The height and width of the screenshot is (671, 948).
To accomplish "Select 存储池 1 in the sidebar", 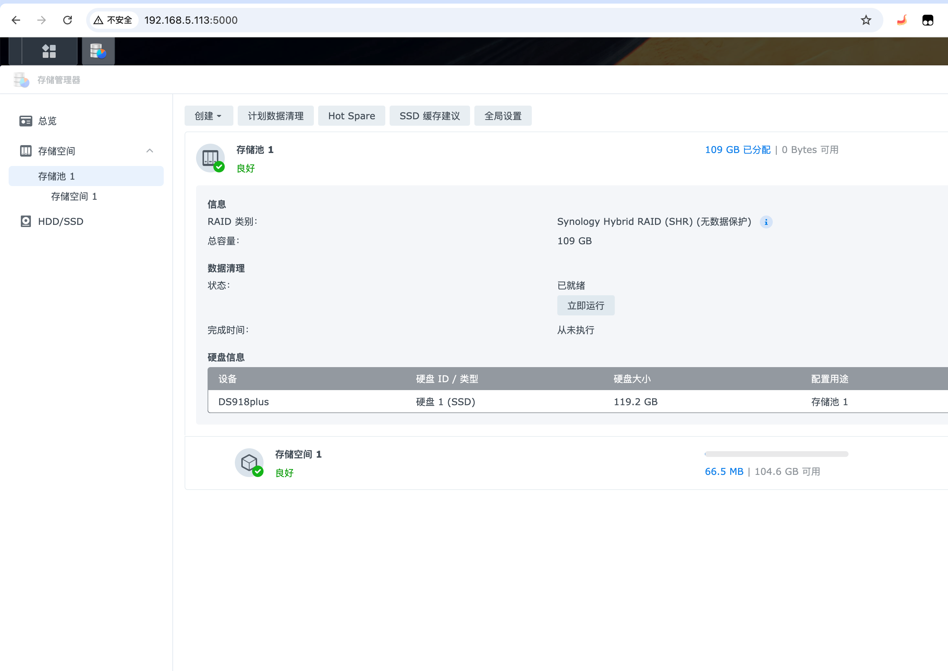I will (86, 176).
